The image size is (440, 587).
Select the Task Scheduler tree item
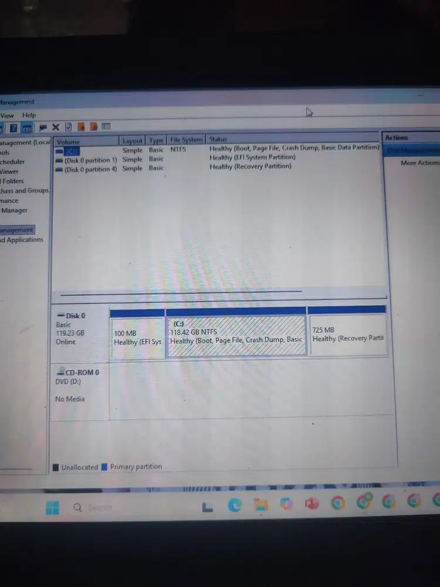point(12,162)
